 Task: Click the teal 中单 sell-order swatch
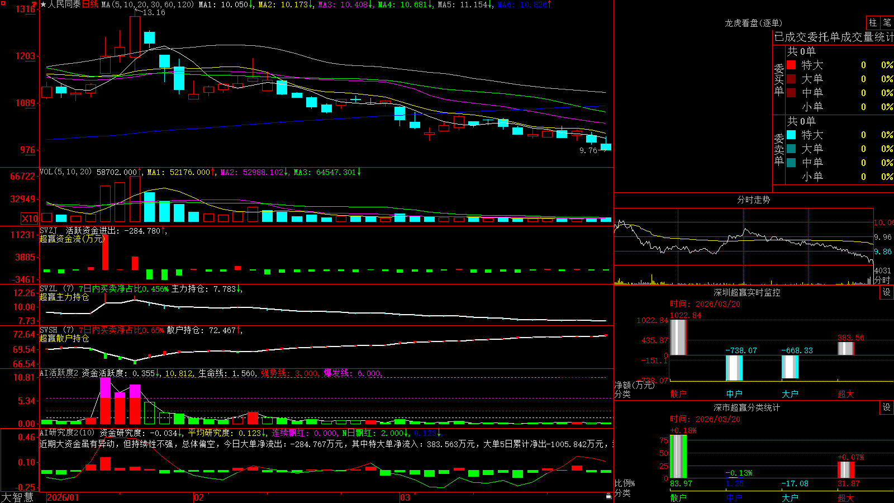coord(791,162)
